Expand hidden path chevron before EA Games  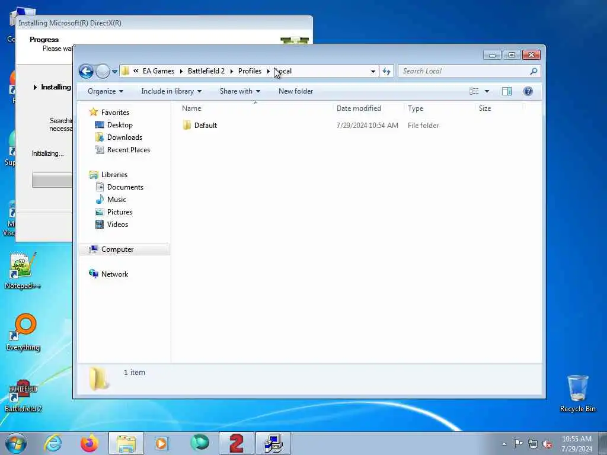coord(136,71)
